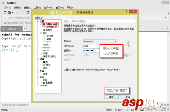Click the New session toolbar icon

[x=5, y=13]
